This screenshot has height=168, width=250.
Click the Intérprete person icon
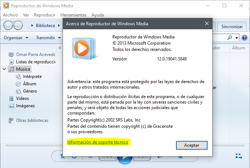18,76
